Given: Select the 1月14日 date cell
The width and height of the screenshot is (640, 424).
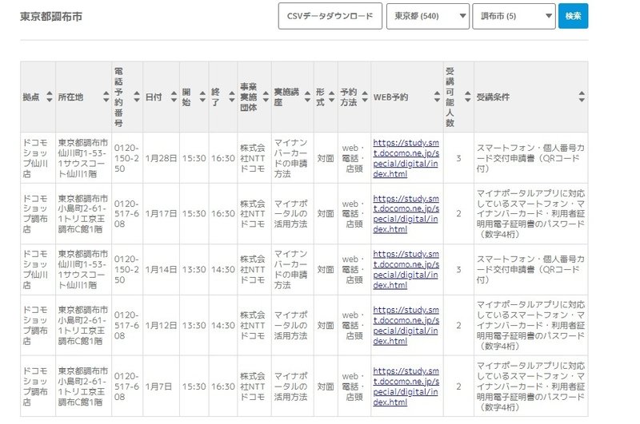Looking at the screenshot, I should [162, 270].
